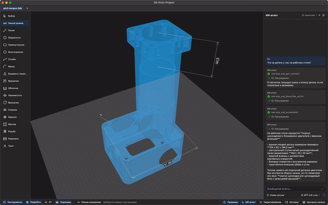Toggle the ИИ-агент panel in status bar
The image size is (328, 205).
coord(248,202)
